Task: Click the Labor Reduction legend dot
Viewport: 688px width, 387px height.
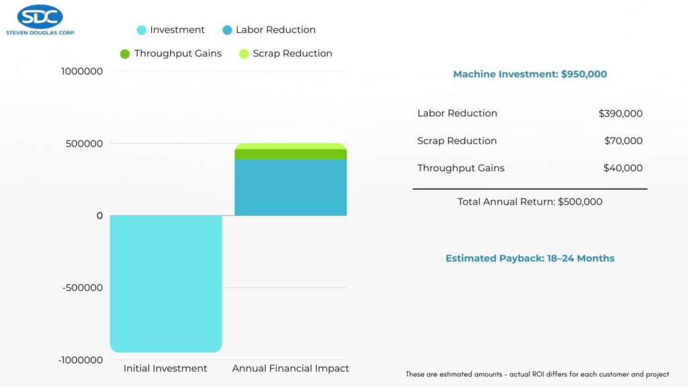Action: click(227, 30)
